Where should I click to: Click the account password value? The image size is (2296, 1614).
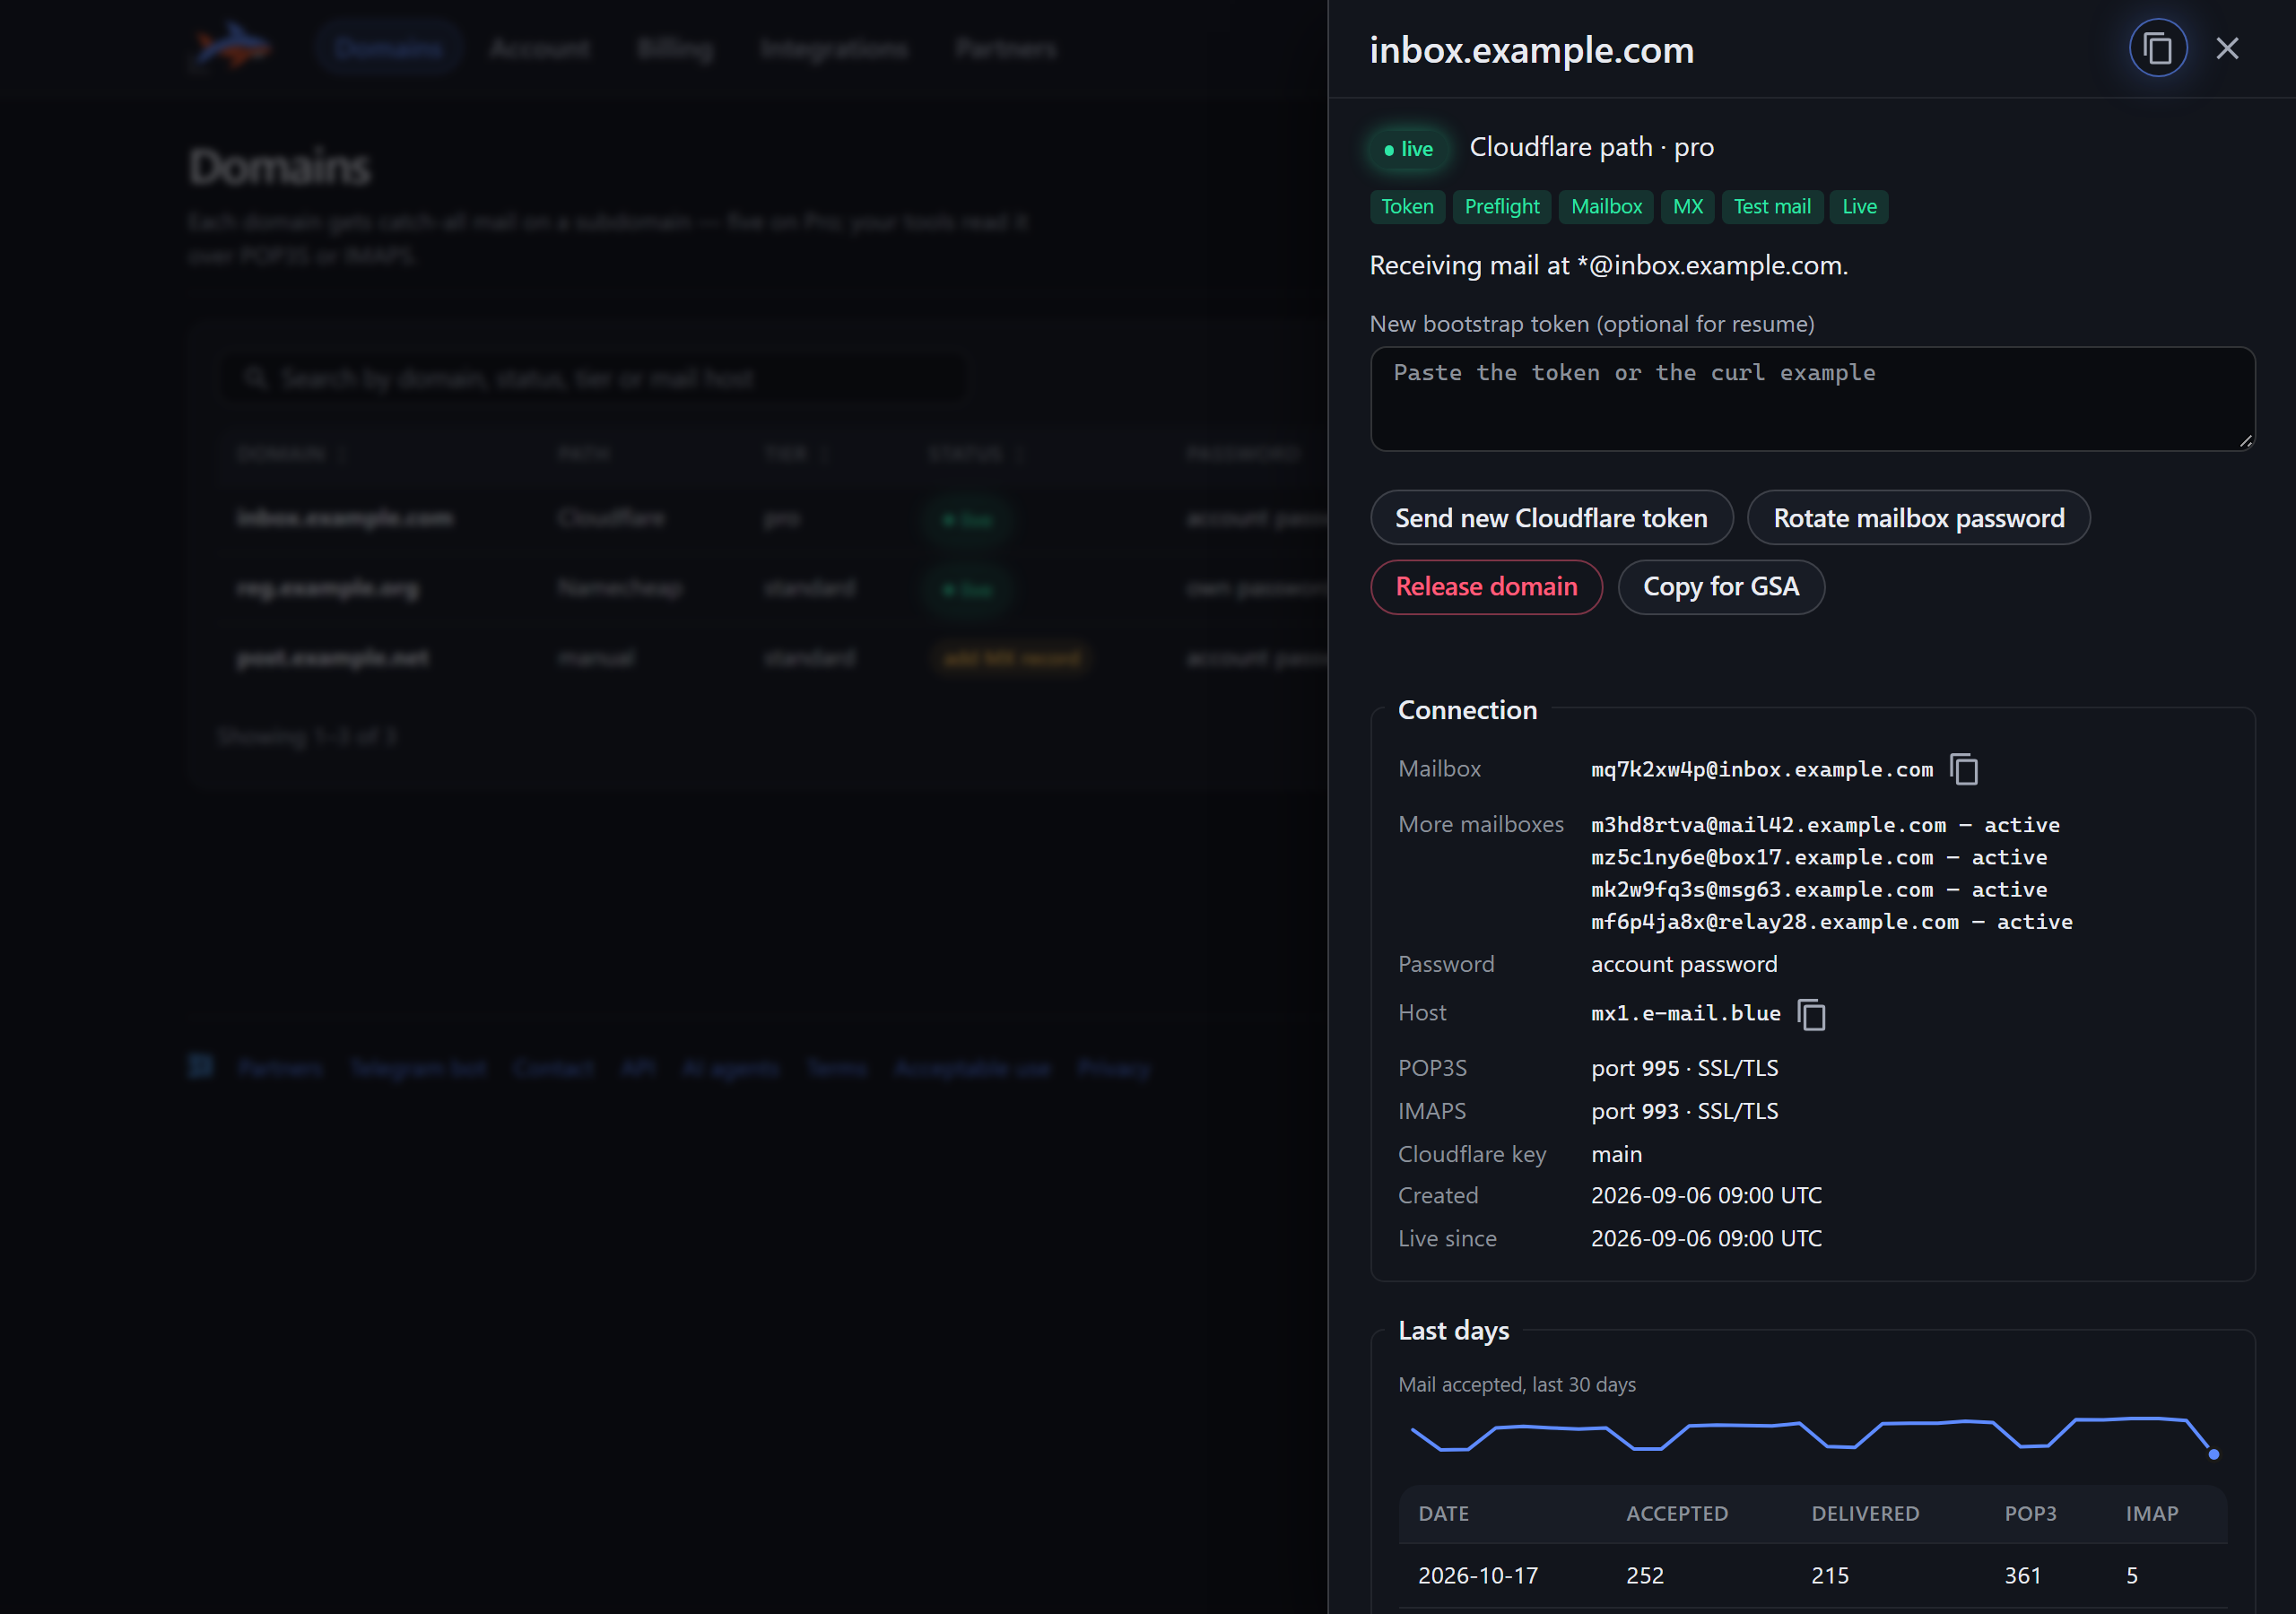1684,964
